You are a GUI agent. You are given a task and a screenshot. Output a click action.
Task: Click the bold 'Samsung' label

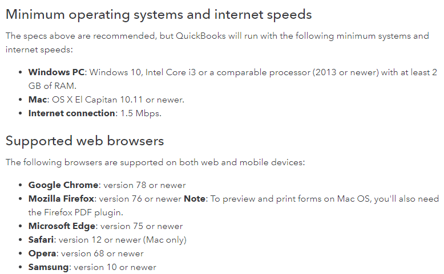(47, 267)
